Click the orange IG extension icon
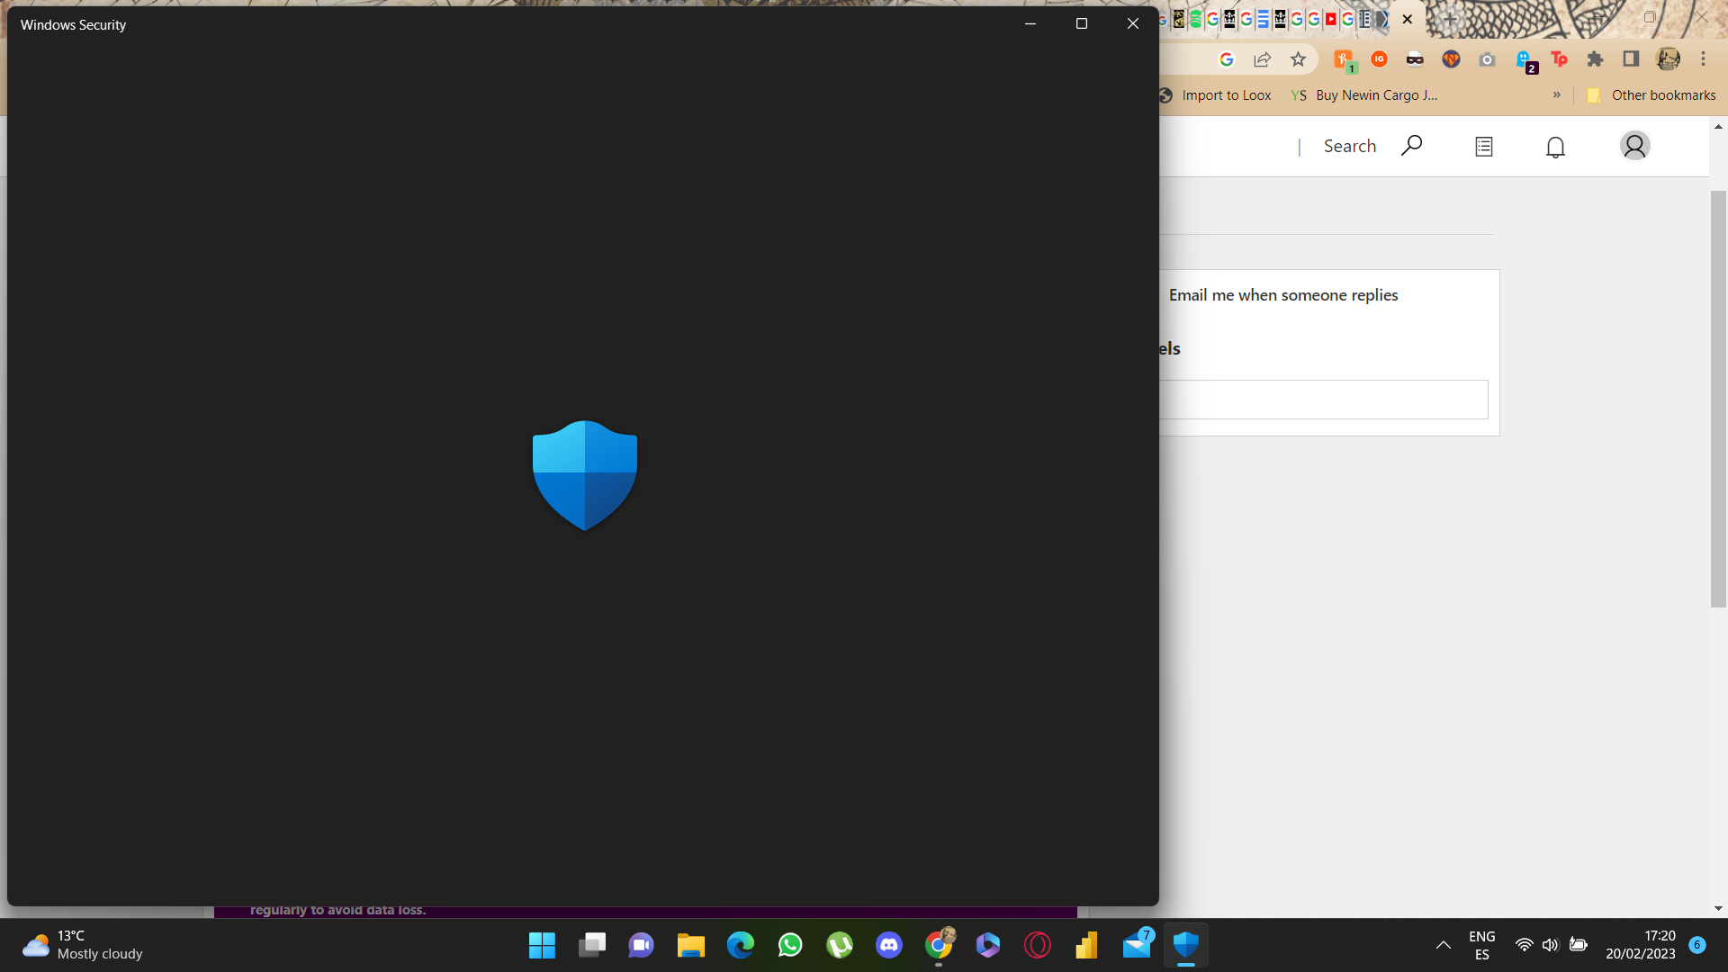The width and height of the screenshot is (1728, 972). 1379,59
